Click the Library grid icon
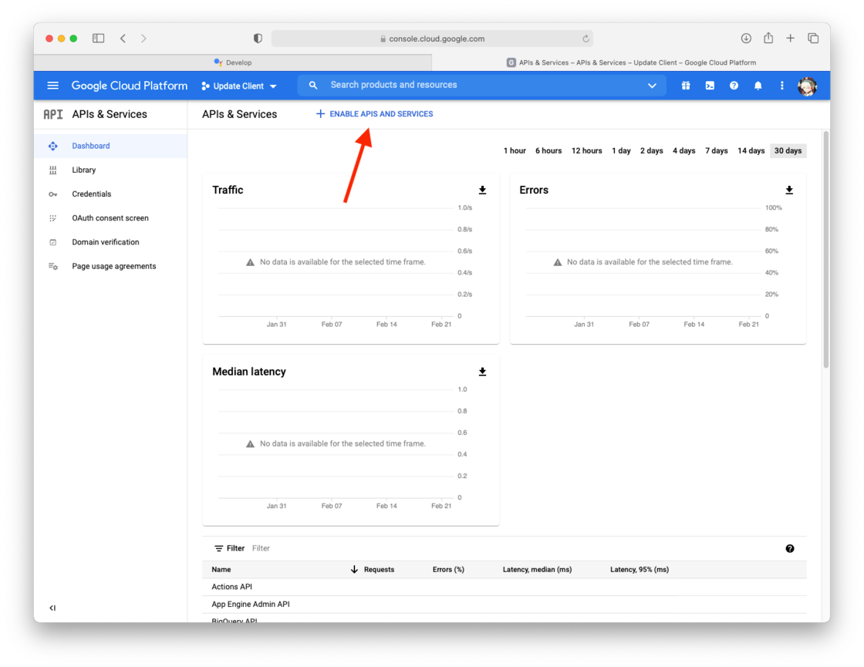The height and width of the screenshot is (667, 864). click(53, 170)
